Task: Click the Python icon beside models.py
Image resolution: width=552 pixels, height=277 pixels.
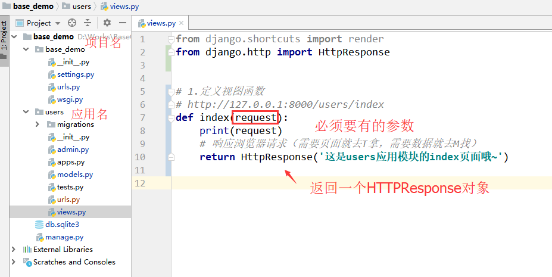Action: click(52, 175)
